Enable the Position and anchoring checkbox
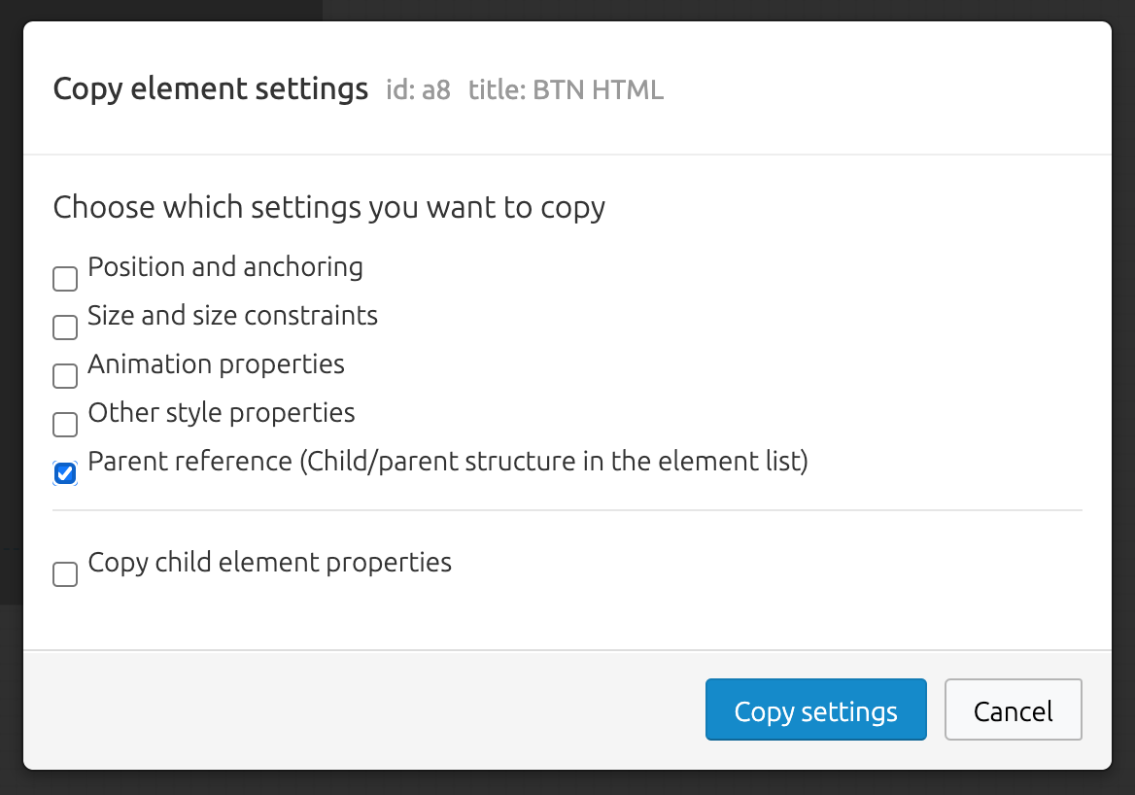Image resolution: width=1135 pixels, height=795 pixels. pos(65,279)
